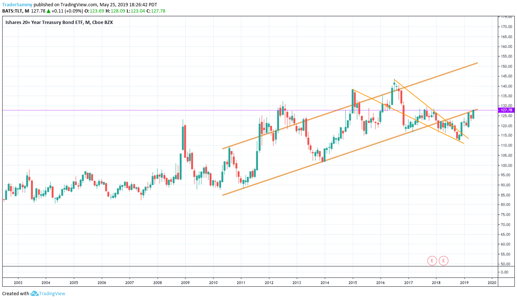Image resolution: width=517 pixels, height=300 pixels.
Task: Click the 2003 label on time axis
Action: click(18, 283)
